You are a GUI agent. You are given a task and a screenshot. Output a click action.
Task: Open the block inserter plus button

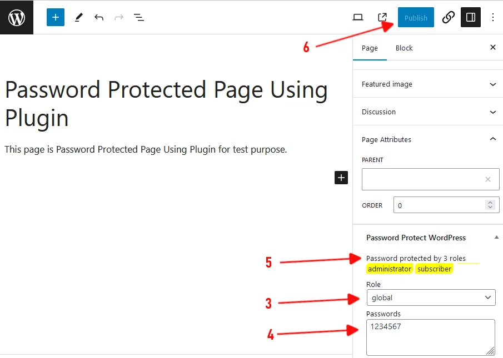pyautogui.click(x=56, y=17)
